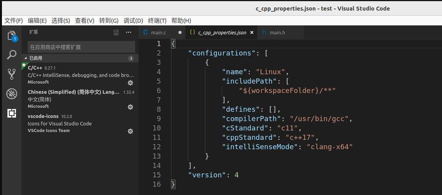Open the 查看(V) menu

(x=85, y=20)
